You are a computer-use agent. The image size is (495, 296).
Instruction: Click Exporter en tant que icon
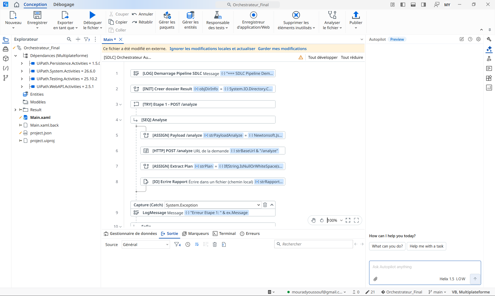click(x=65, y=15)
